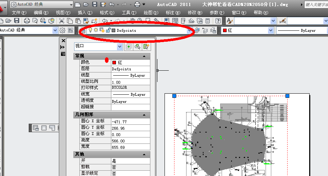This screenshot has height=176, width=328.
Task: Collapse the 几何图形 section
Action: (x=144, y=115)
